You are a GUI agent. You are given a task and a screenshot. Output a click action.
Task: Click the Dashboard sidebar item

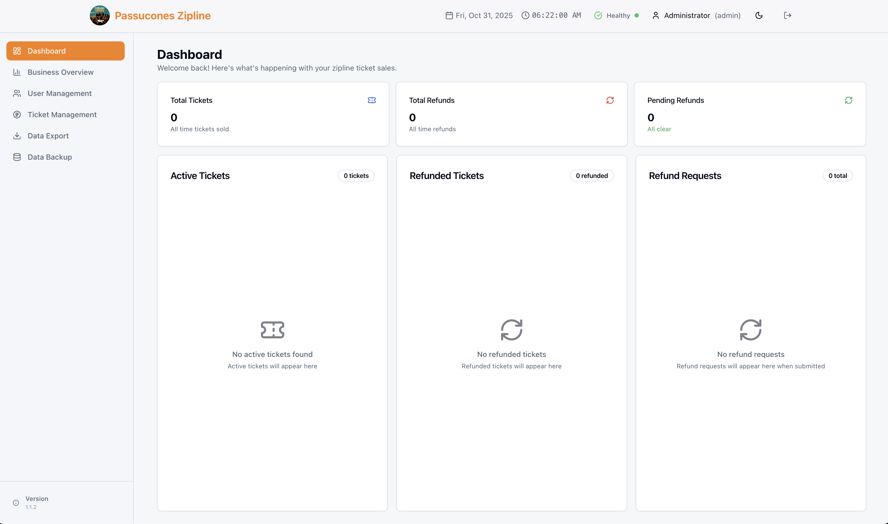coord(65,51)
